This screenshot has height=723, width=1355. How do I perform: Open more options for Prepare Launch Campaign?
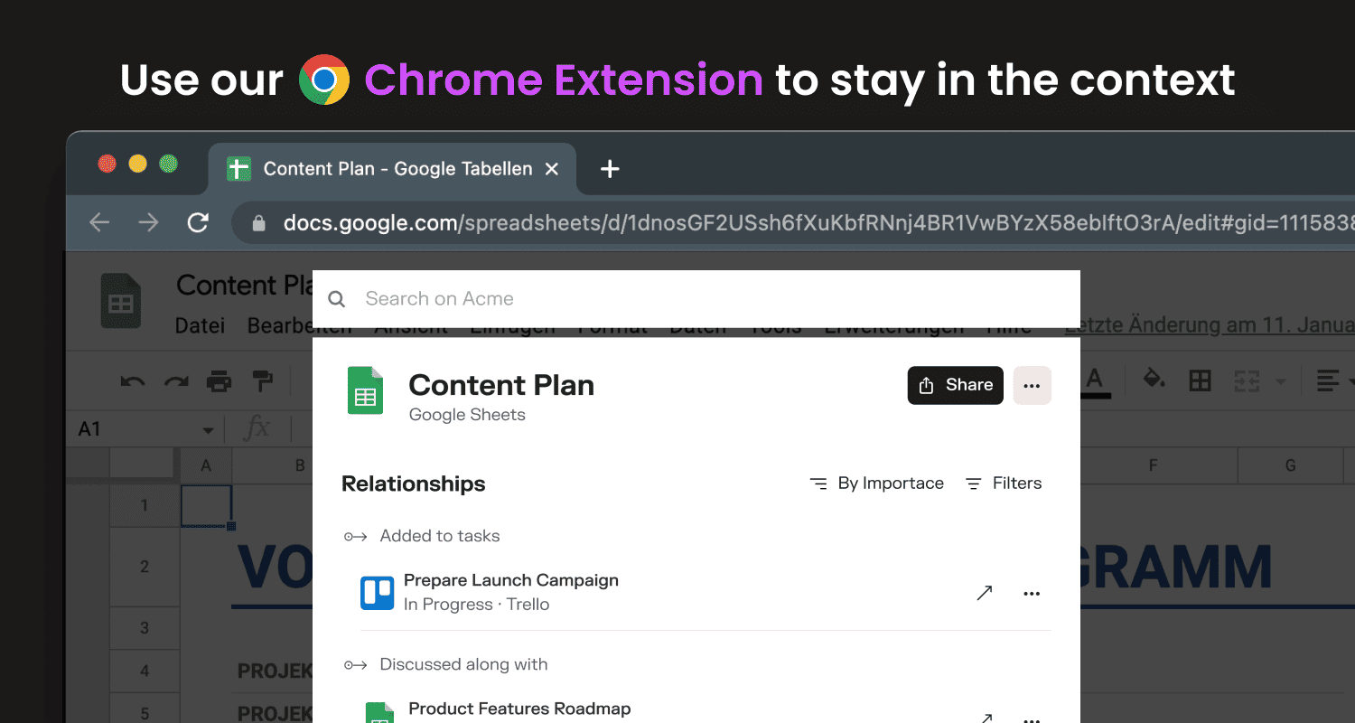pos(1032,594)
